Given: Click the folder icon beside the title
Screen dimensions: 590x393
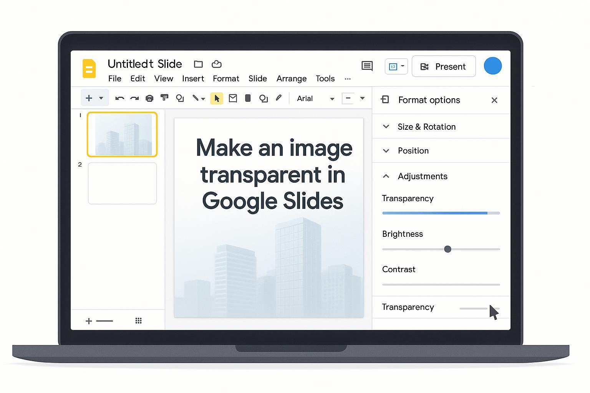Looking at the screenshot, I should 198,64.
